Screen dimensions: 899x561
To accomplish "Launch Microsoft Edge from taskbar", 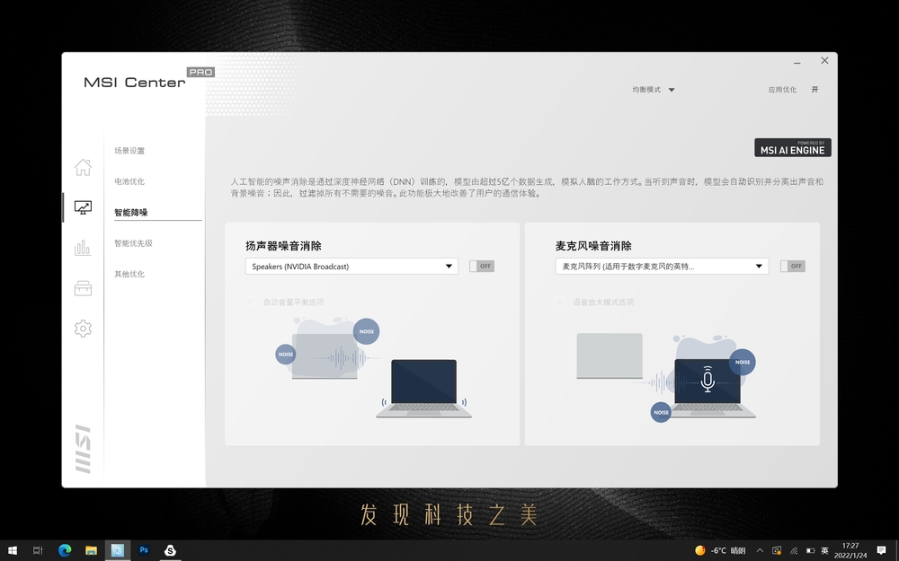I will click(x=64, y=550).
